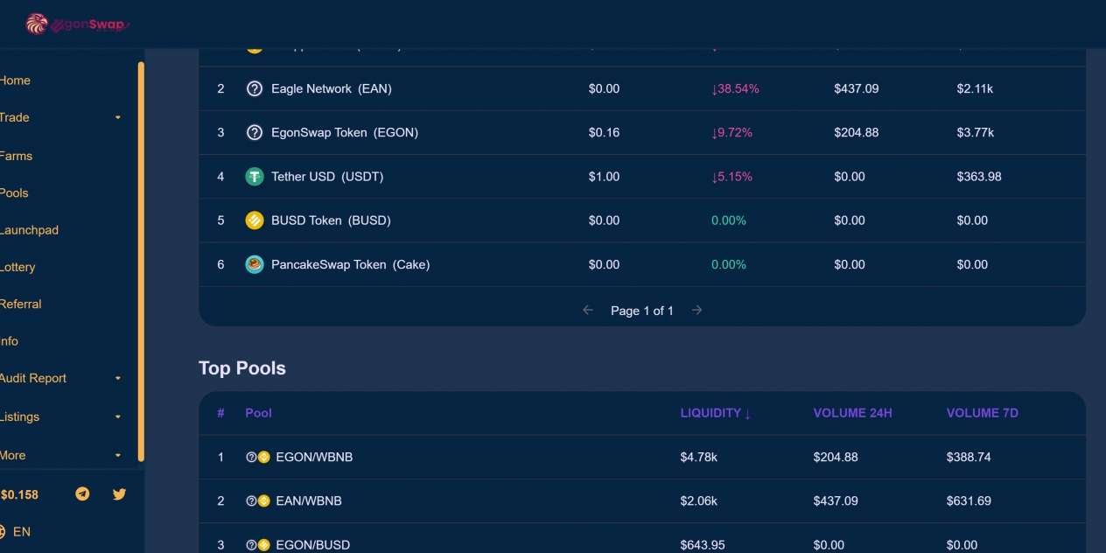
Task: Click the $2.06k liquidity for EAN/WBNB
Action: tap(699, 500)
